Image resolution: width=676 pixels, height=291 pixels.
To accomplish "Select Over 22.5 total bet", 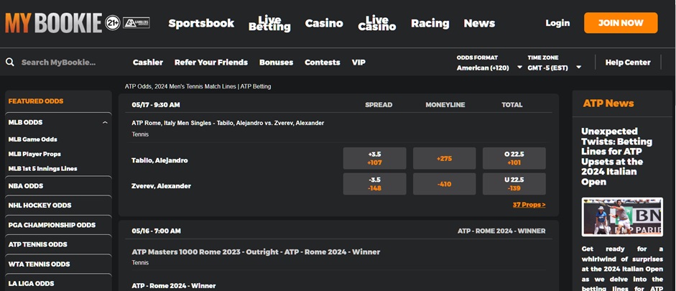I will (x=514, y=158).
